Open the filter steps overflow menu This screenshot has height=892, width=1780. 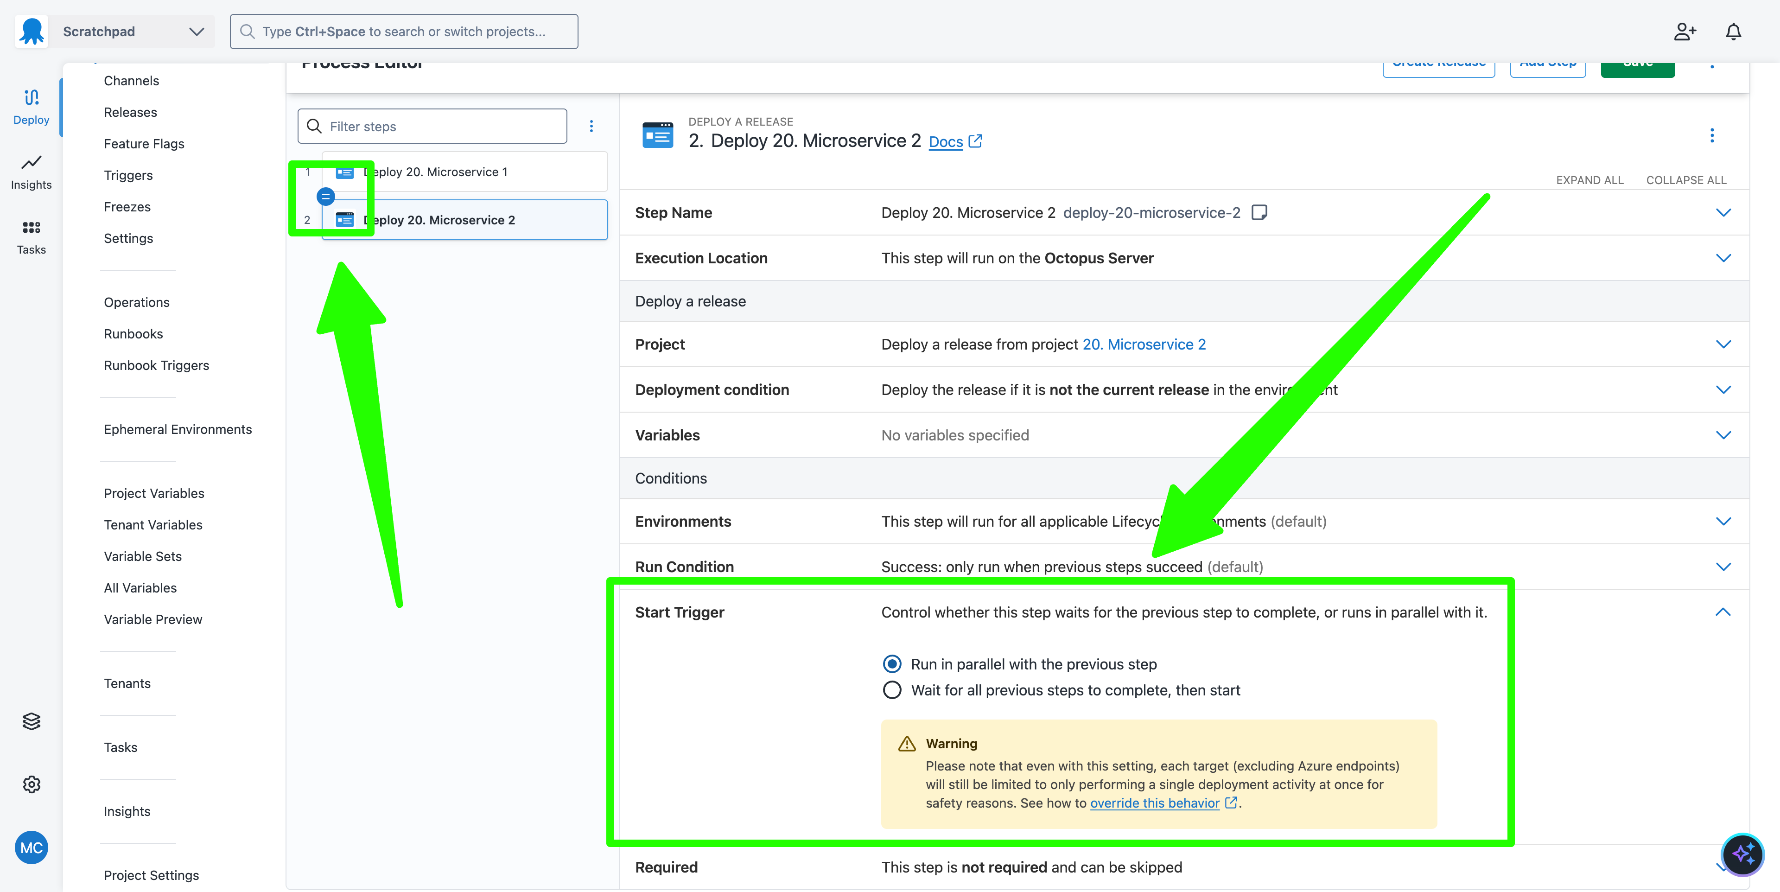tap(591, 126)
